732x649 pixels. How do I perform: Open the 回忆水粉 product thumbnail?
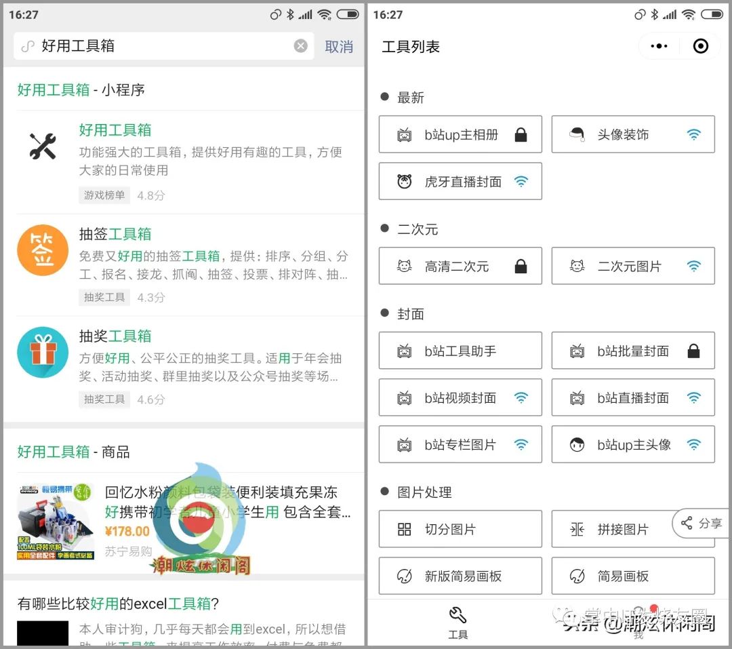tap(55, 522)
